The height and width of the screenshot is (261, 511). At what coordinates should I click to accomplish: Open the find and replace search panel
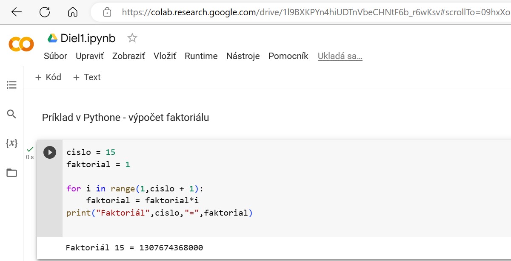click(x=11, y=114)
